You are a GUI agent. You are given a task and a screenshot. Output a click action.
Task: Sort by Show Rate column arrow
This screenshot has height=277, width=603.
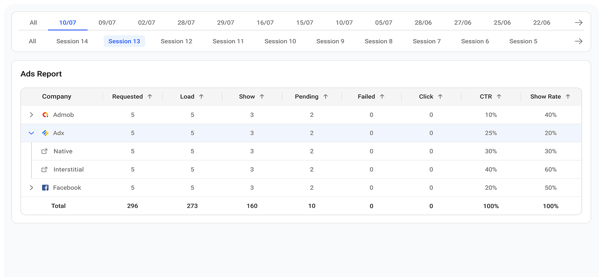[x=568, y=97]
